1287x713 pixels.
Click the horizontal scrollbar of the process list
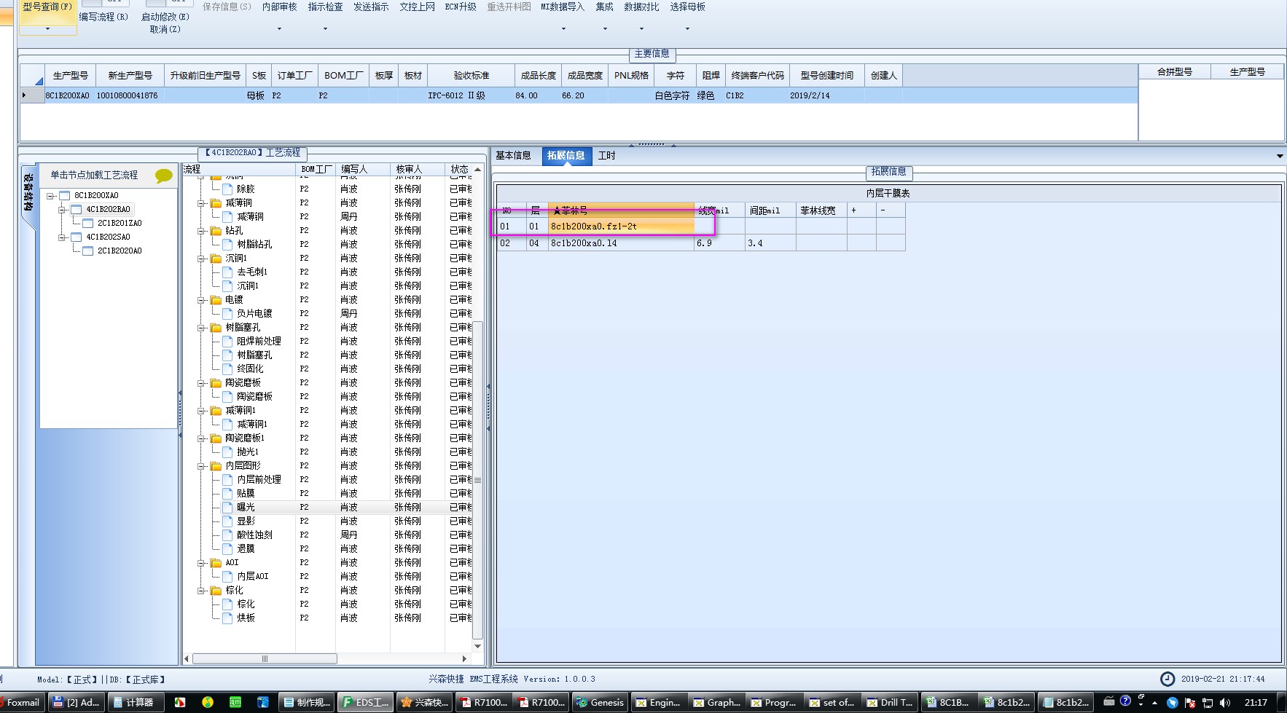point(265,658)
